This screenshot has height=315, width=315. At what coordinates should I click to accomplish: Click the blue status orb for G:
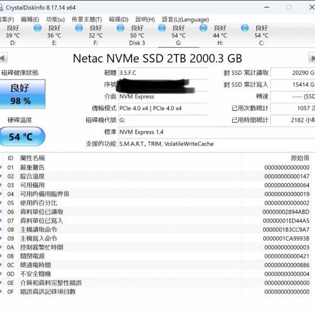coord(162,28)
